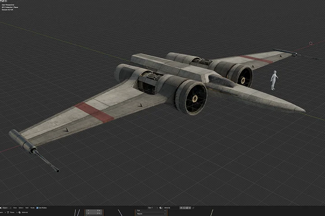The width and height of the screenshot is (325, 216).
Task: Toggle the Use Nodes checkbox
Action: 37,208
